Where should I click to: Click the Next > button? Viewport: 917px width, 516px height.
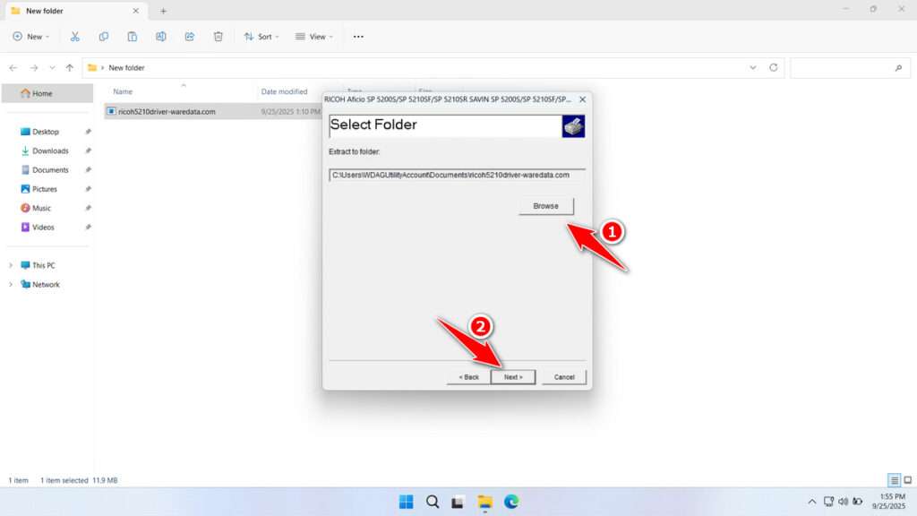coord(513,377)
